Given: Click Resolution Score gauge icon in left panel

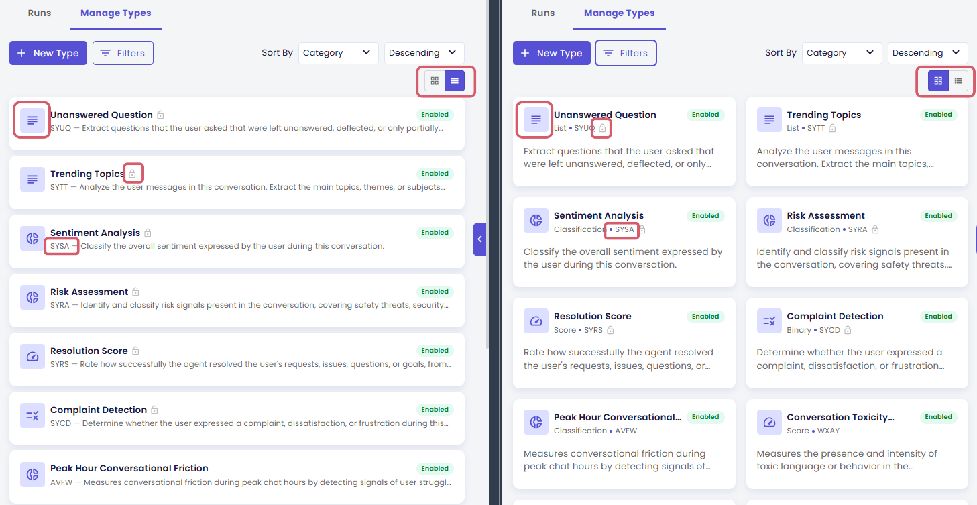Looking at the screenshot, I should coord(32,357).
